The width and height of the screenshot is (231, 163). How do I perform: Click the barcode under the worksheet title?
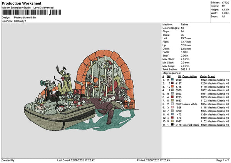(x=32, y=12)
